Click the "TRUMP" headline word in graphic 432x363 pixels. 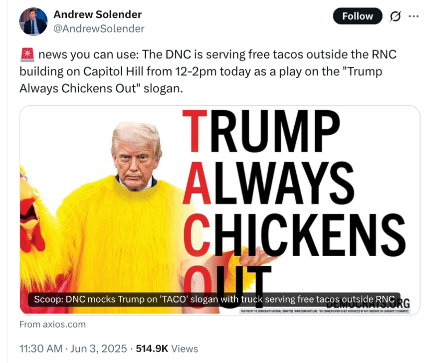tap(261, 131)
